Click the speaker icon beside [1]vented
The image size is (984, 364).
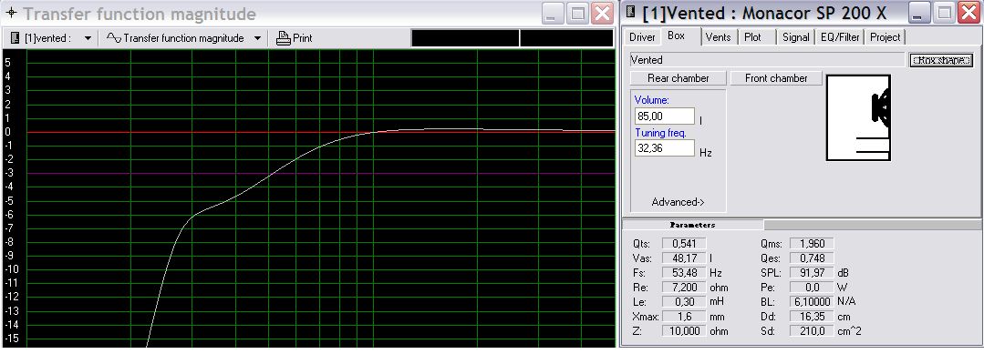pos(16,38)
